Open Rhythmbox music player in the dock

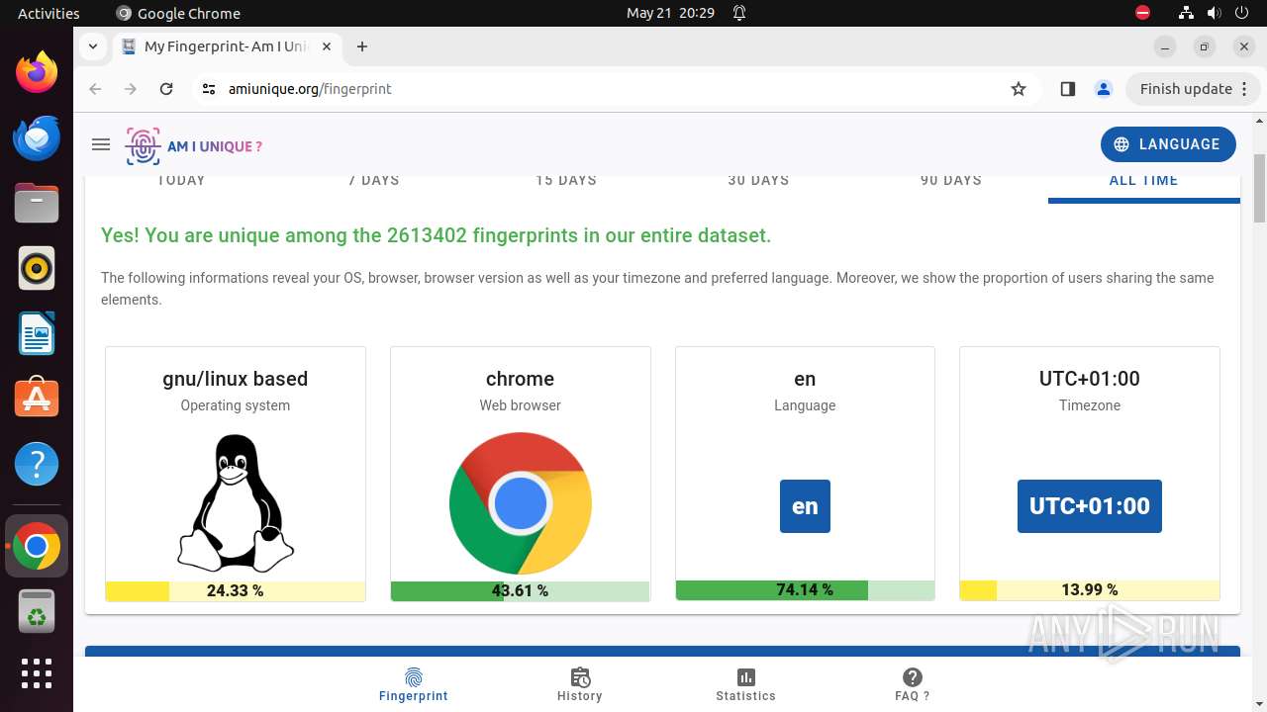(37, 268)
